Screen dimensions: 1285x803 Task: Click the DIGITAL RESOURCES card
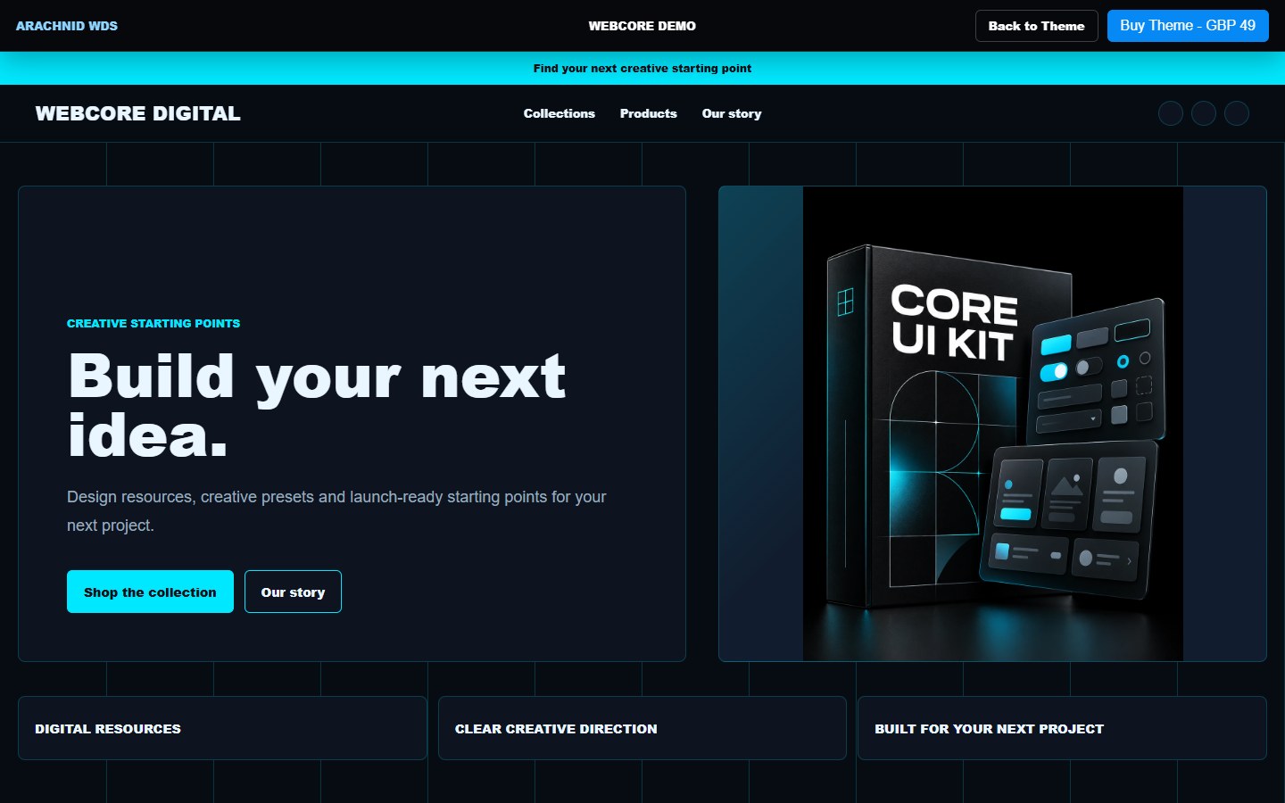(222, 728)
